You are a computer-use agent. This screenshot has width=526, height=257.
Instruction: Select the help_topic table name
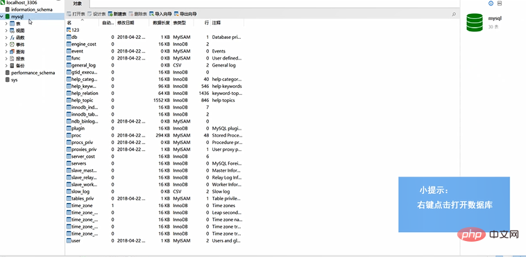(83, 100)
